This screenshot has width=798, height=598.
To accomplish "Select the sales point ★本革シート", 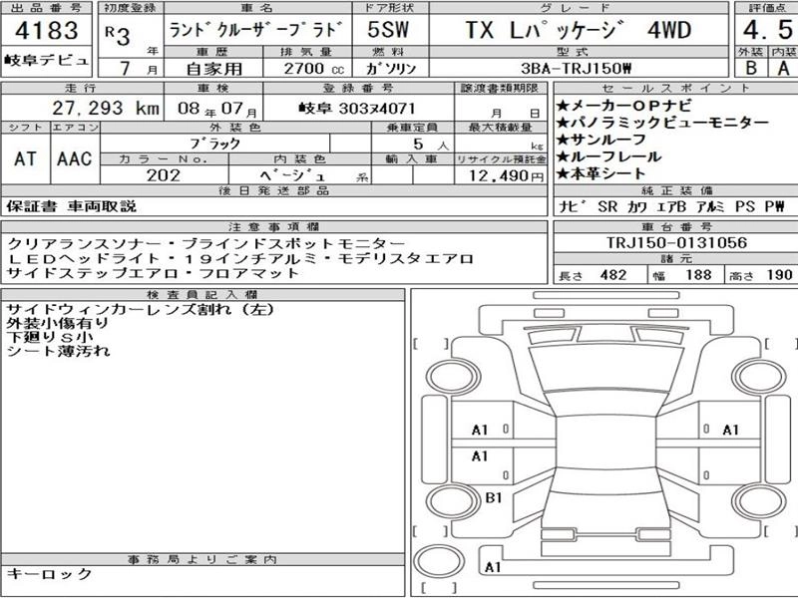I will click(601, 173).
